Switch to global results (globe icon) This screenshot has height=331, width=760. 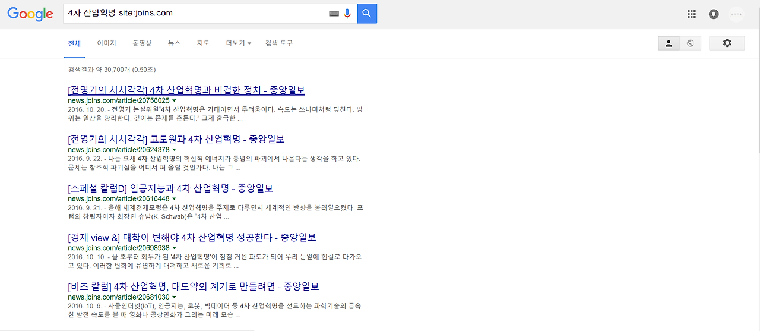(690, 43)
